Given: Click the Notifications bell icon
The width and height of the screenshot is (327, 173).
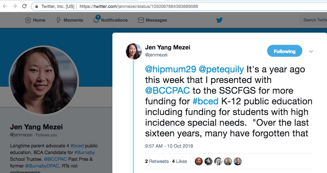Looking at the screenshot, I should (x=96, y=20).
